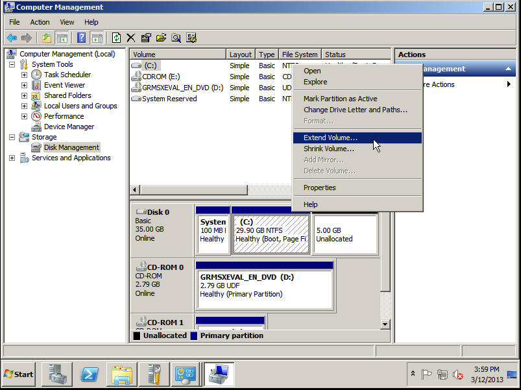Screen dimensions: 521x390
Task: Select Services and Applications node
Action: (x=71, y=158)
